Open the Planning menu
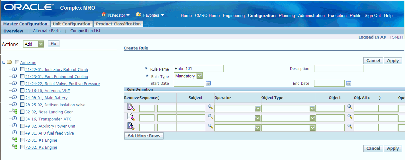This screenshot has width=405, height=160. [287, 15]
